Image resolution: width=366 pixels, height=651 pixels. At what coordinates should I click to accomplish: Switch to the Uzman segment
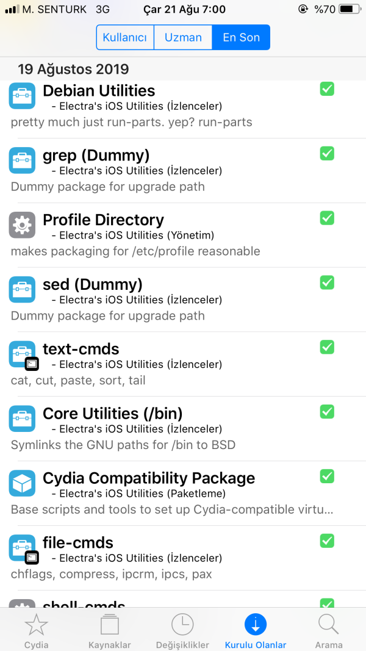coord(183,37)
